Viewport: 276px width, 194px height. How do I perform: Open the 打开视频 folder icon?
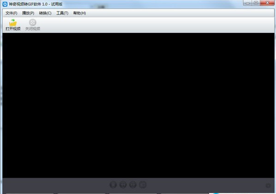coord(13,22)
